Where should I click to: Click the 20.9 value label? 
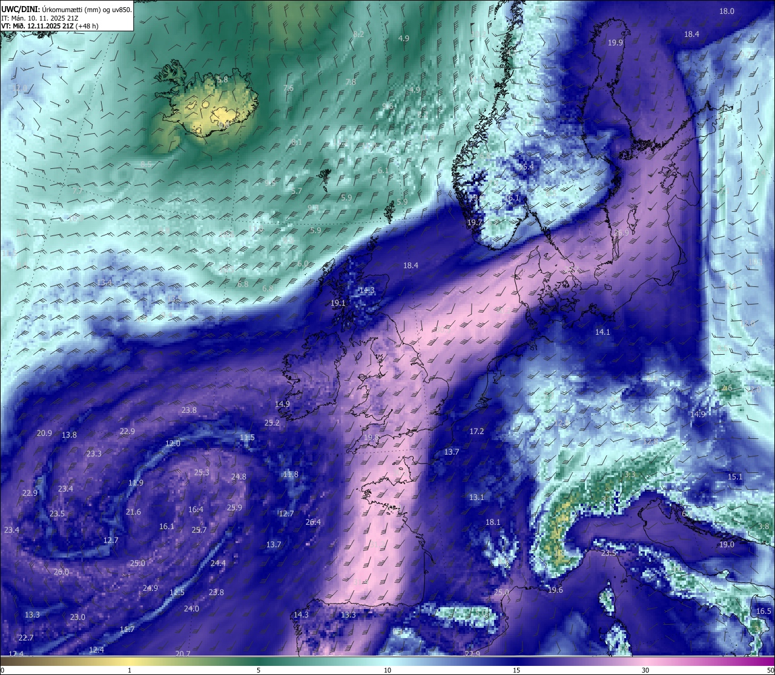(x=44, y=433)
